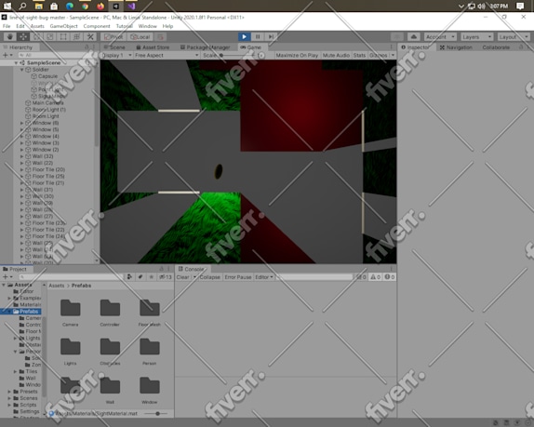Image resolution: width=534 pixels, height=427 pixels.
Task: Open the Free Aspect dropdown
Action: (x=167, y=55)
